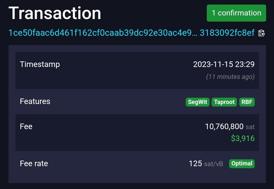Click the RBF feature badge

[247, 102]
